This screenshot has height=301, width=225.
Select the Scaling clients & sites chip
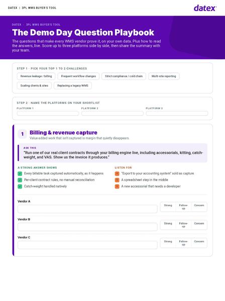pyautogui.click(x=34, y=86)
